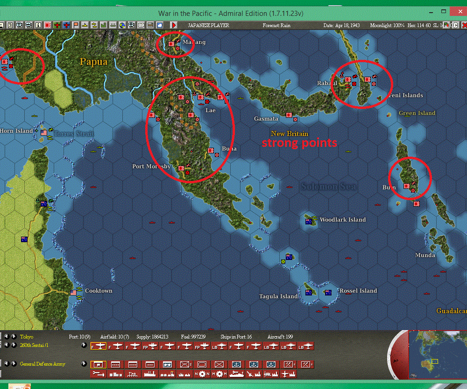Select the Japanese base flag at Rabaul

(x=347, y=79)
